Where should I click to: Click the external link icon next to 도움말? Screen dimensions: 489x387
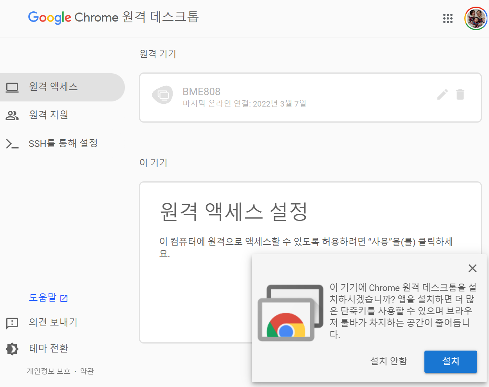point(64,298)
